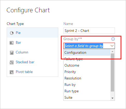Pick Run by from the list
This screenshot has height=109, width=126.
[87, 85]
